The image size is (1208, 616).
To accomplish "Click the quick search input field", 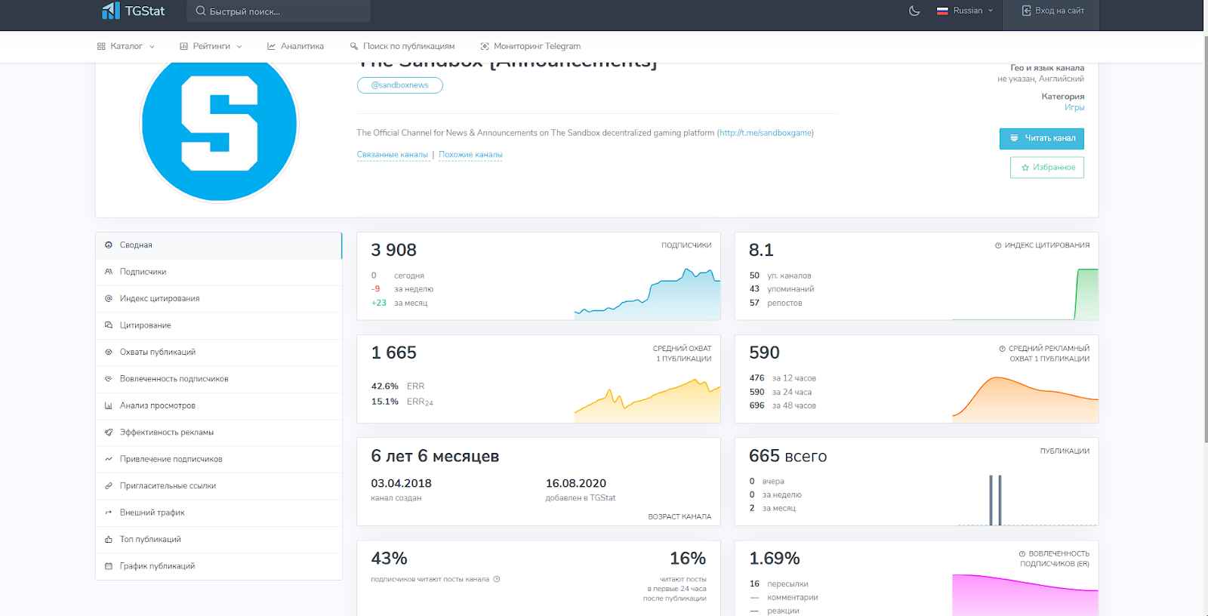I will pos(279,11).
